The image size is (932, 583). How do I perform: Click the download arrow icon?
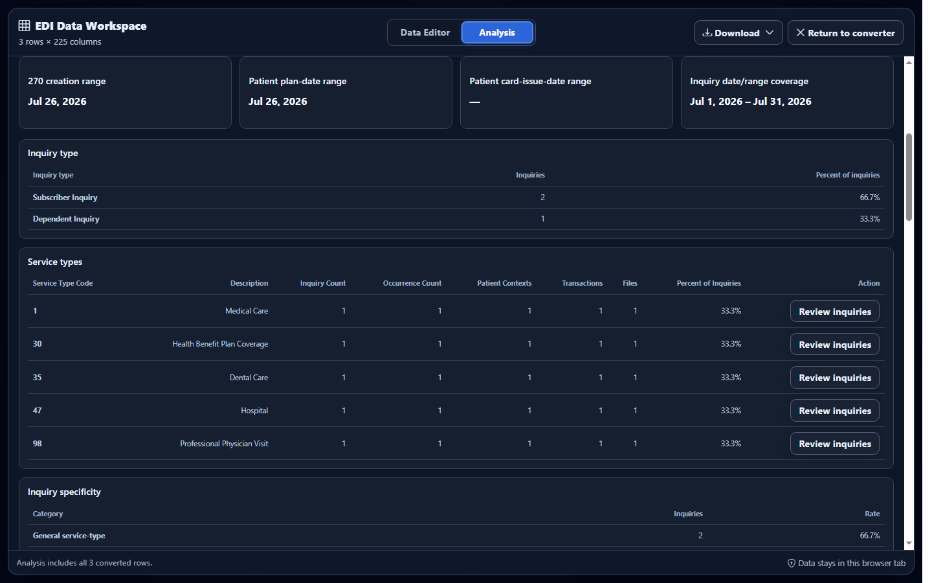click(707, 32)
